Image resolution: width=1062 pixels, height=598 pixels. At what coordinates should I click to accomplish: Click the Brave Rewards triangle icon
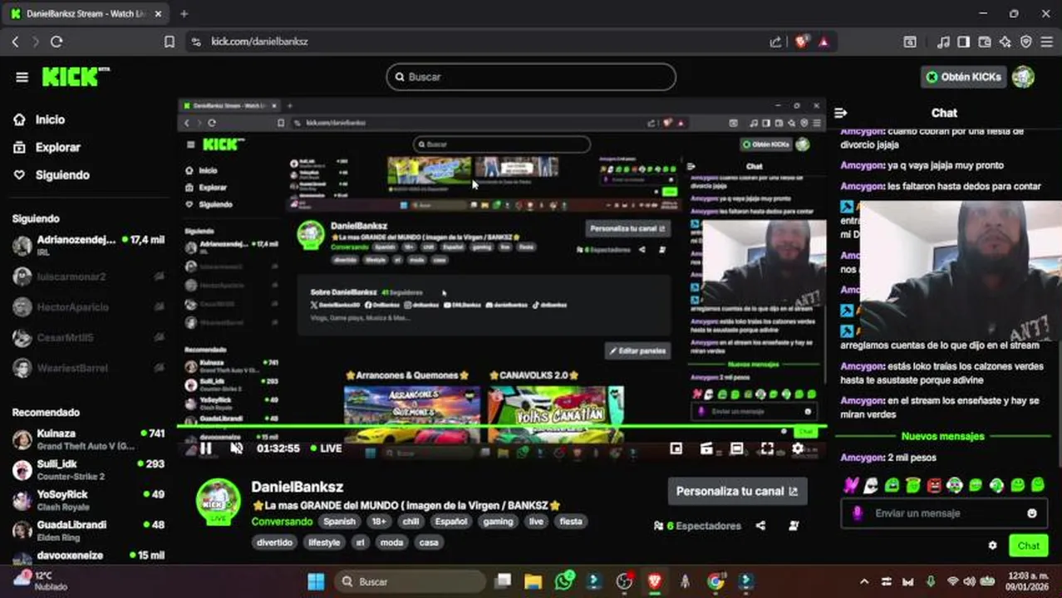(x=824, y=42)
